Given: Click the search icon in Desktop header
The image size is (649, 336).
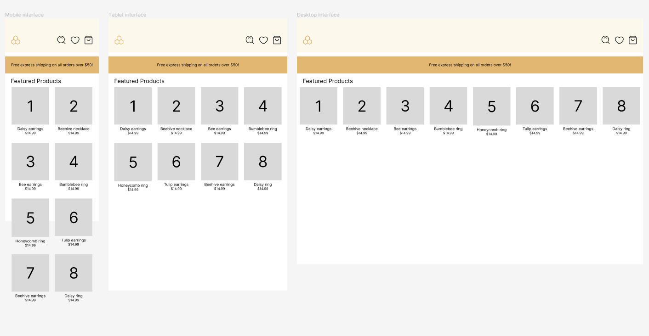Looking at the screenshot, I should point(605,40).
